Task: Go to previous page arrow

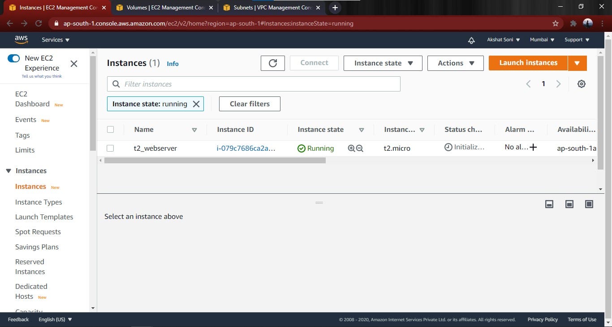Action: tap(528, 84)
